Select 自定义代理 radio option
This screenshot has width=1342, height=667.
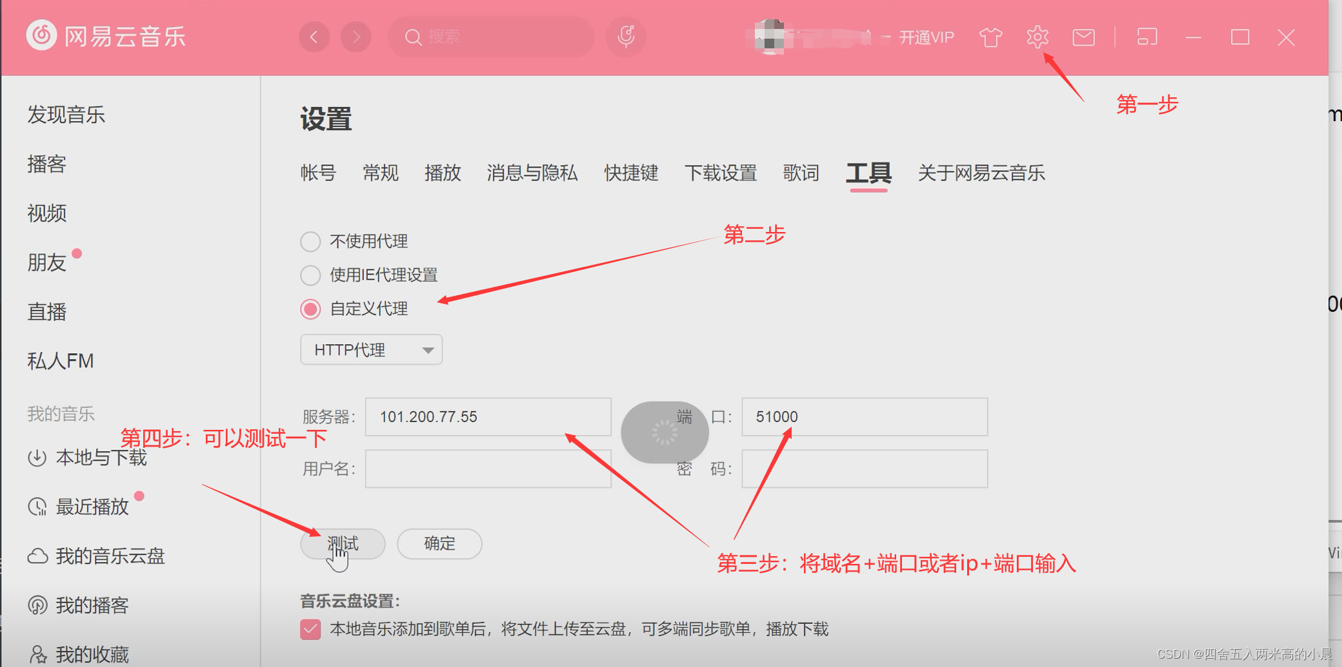click(x=310, y=309)
